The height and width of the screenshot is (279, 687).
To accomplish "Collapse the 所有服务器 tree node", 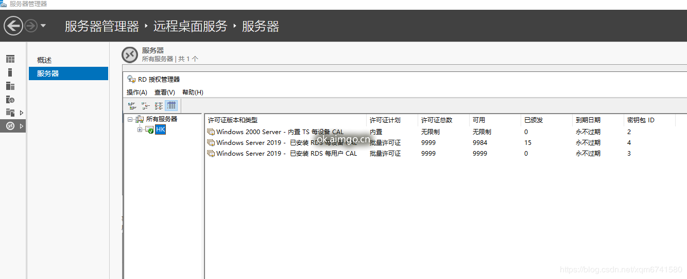I will pos(130,119).
